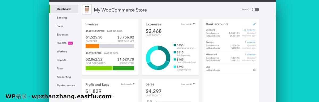Click the orange overdue invoices bar

(x=92, y=46)
